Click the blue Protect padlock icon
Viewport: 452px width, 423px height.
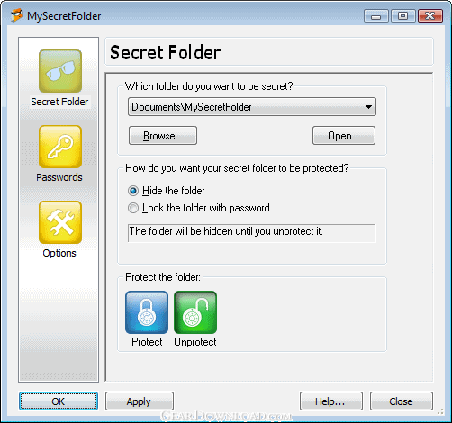[x=147, y=312]
